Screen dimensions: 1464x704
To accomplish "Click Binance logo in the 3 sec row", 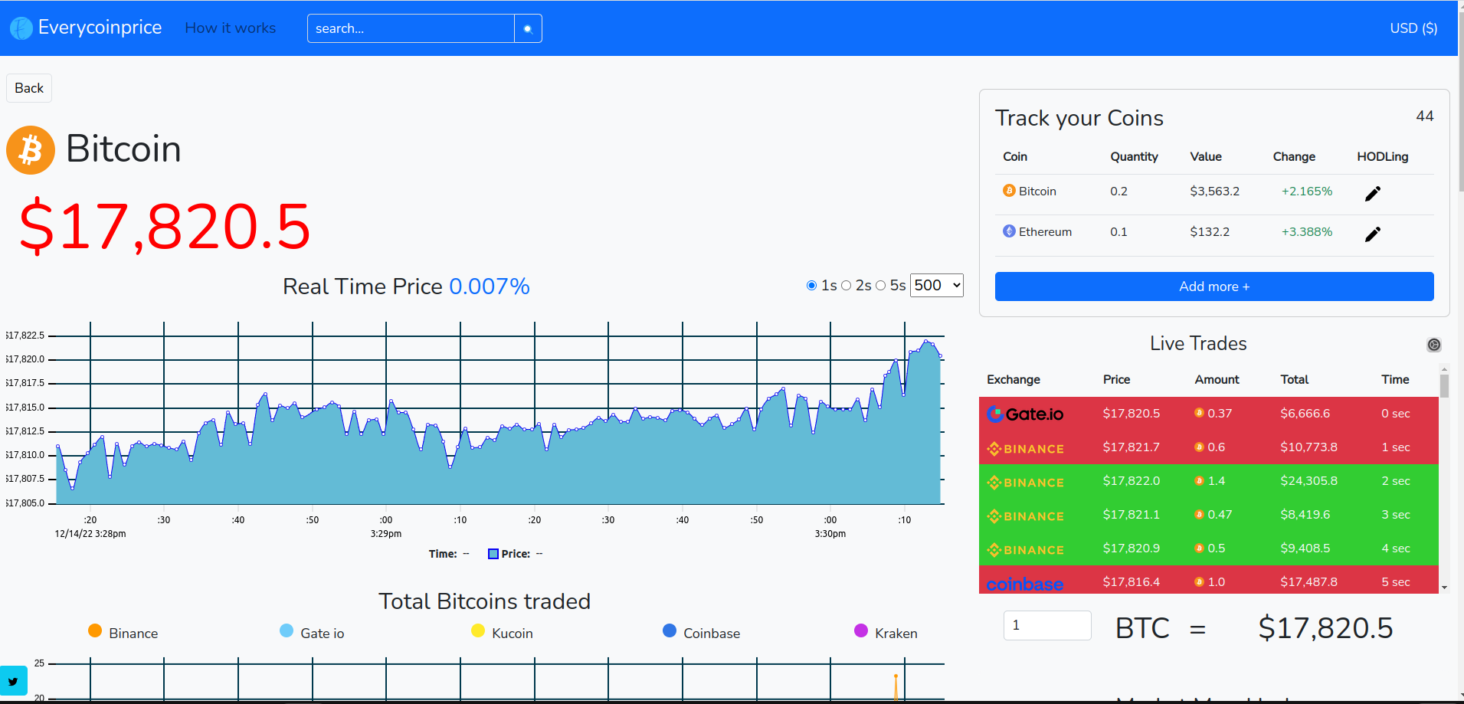I will tap(1025, 516).
